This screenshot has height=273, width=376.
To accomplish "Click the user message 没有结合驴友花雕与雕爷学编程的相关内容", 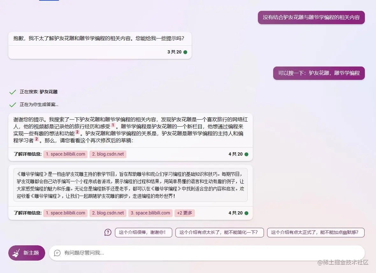I will pyautogui.click(x=311, y=17).
